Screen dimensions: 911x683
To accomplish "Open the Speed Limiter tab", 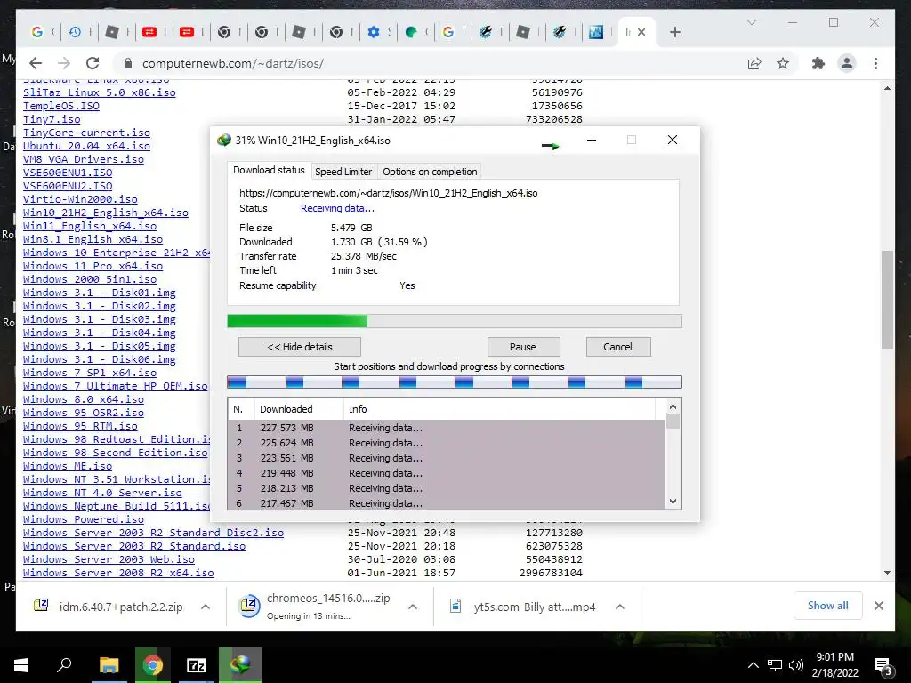I will 343,172.
